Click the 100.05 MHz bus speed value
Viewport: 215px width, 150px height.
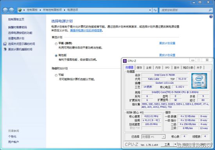pos(151,124)
